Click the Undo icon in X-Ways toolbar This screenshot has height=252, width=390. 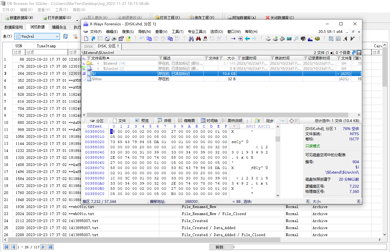point(142,39)
